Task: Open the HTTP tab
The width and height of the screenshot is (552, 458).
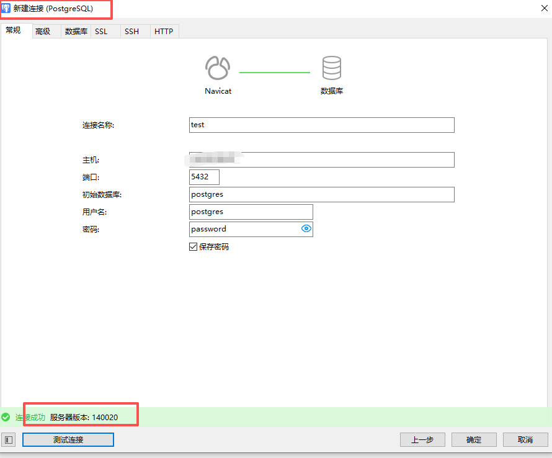Action: pyautogui.click(x=164, y=32)
